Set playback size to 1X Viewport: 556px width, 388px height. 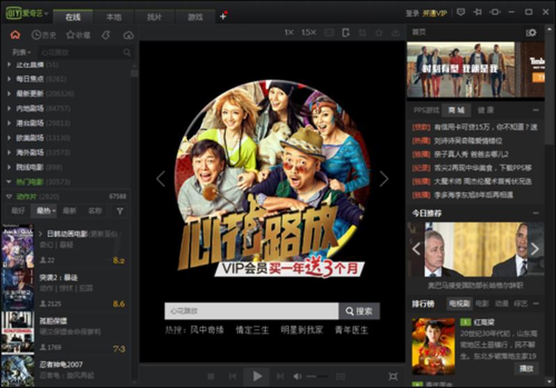[x=289, y=32]
